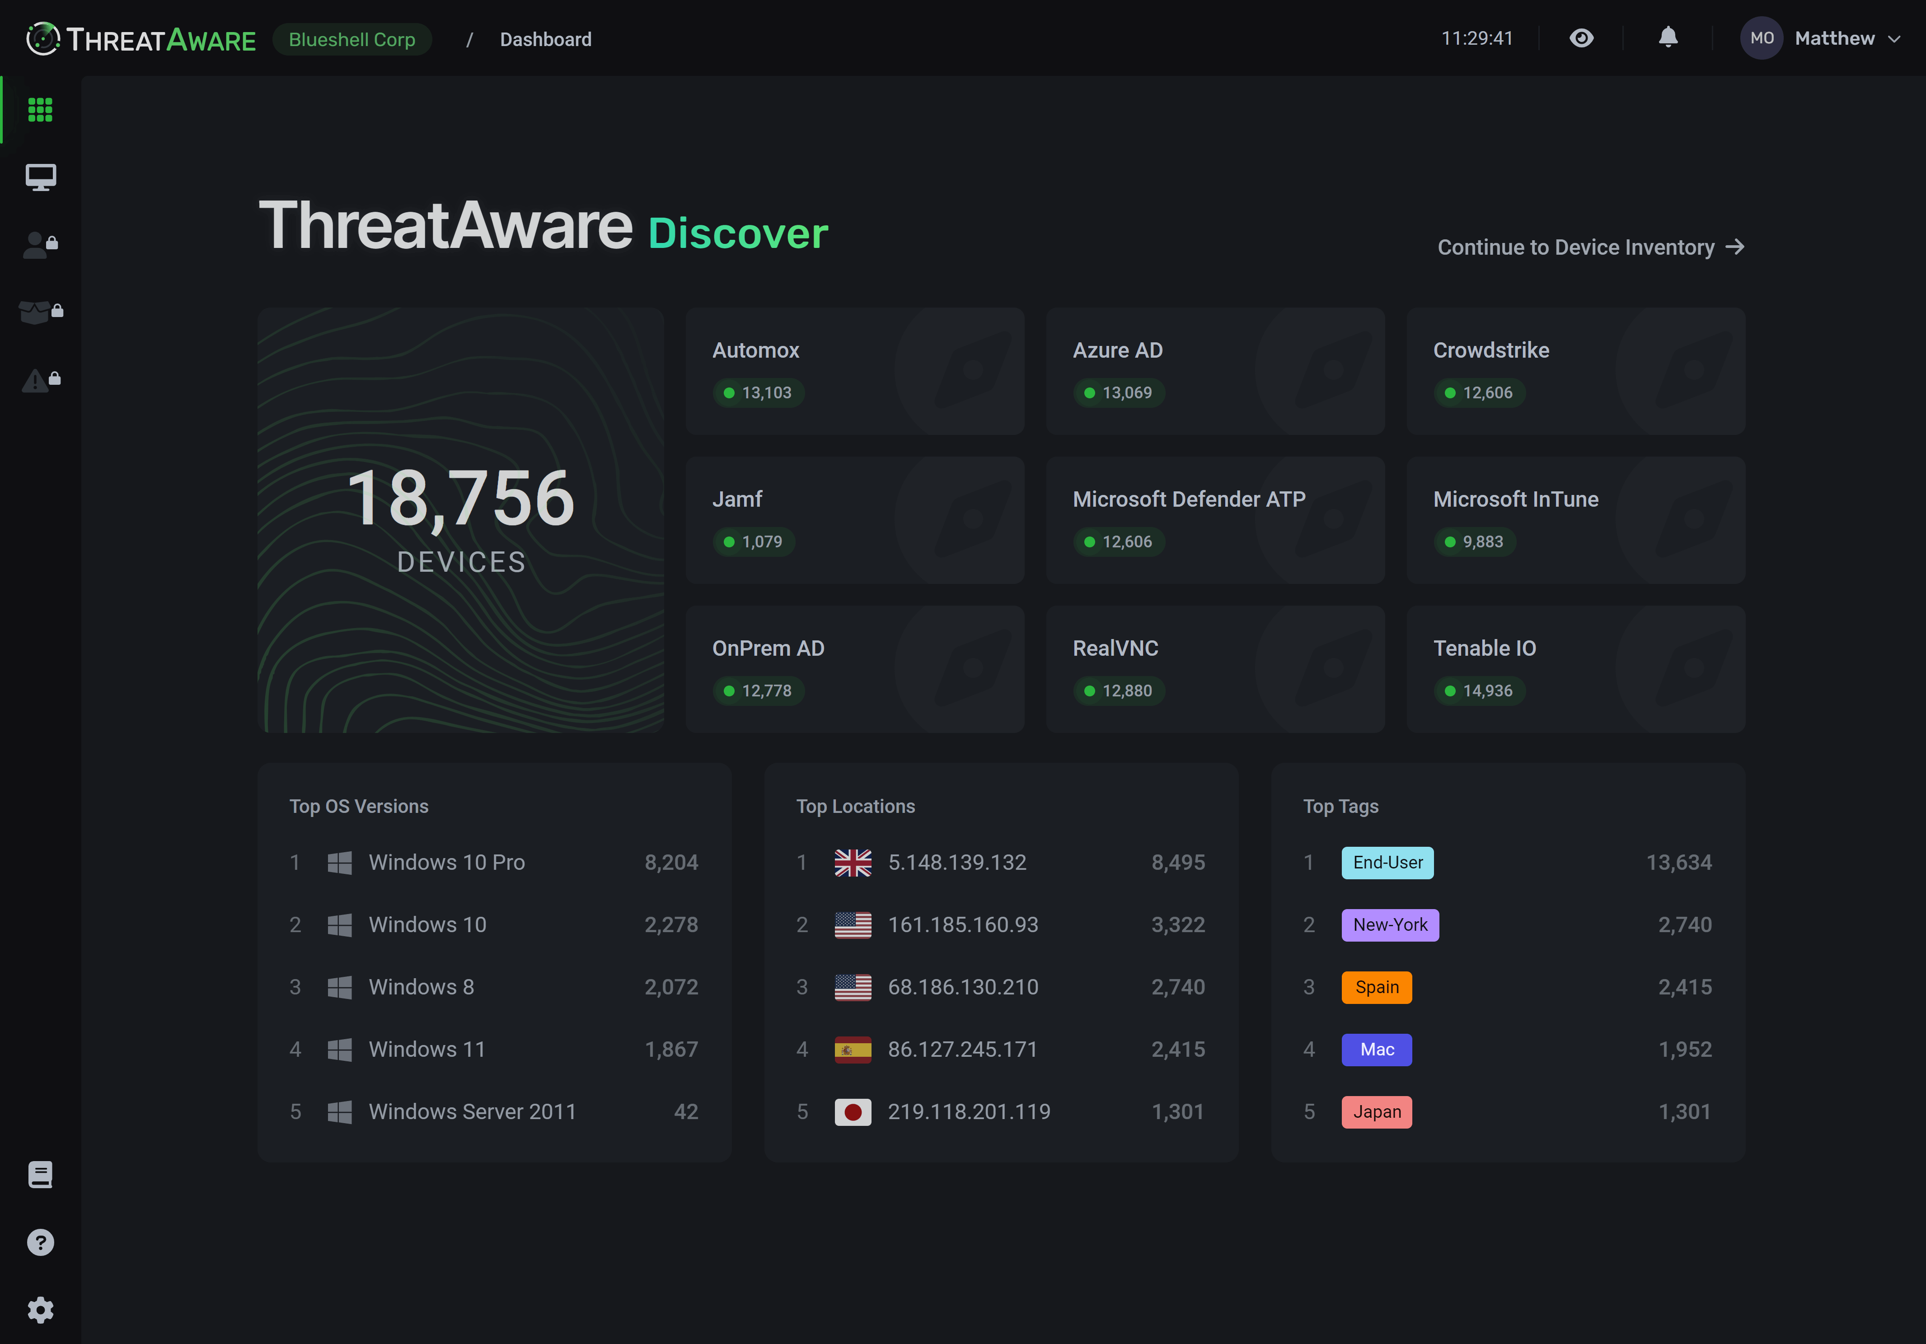Click the End-User tag
Image resolution: width=1926 pixels, height=1344 pixels.
coord(1387,862)
